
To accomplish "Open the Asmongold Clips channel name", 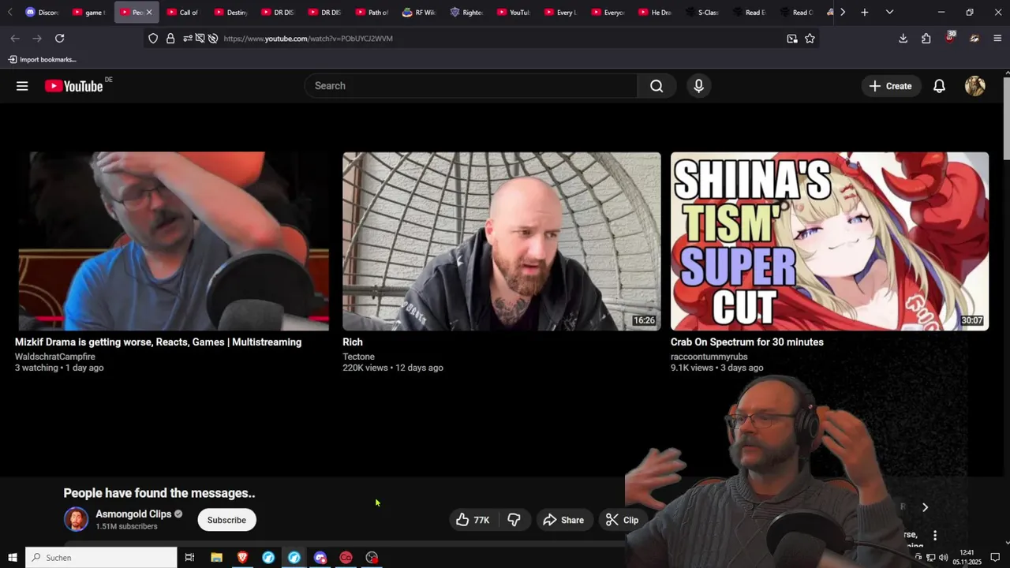I will click(x=133, y=514).
